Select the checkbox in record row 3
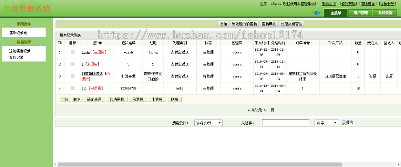The image size is (401, 167). [x=73, y=76]
